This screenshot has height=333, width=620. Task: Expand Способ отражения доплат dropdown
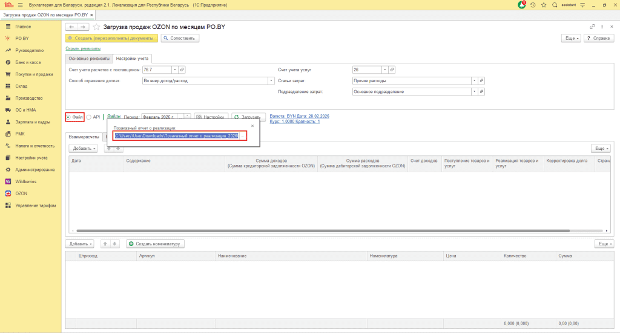pyautogui.click(x=271, y=80)
